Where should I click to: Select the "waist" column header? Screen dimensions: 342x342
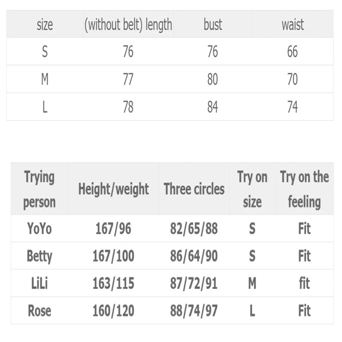pyautogui.click(x=292, y=25)
